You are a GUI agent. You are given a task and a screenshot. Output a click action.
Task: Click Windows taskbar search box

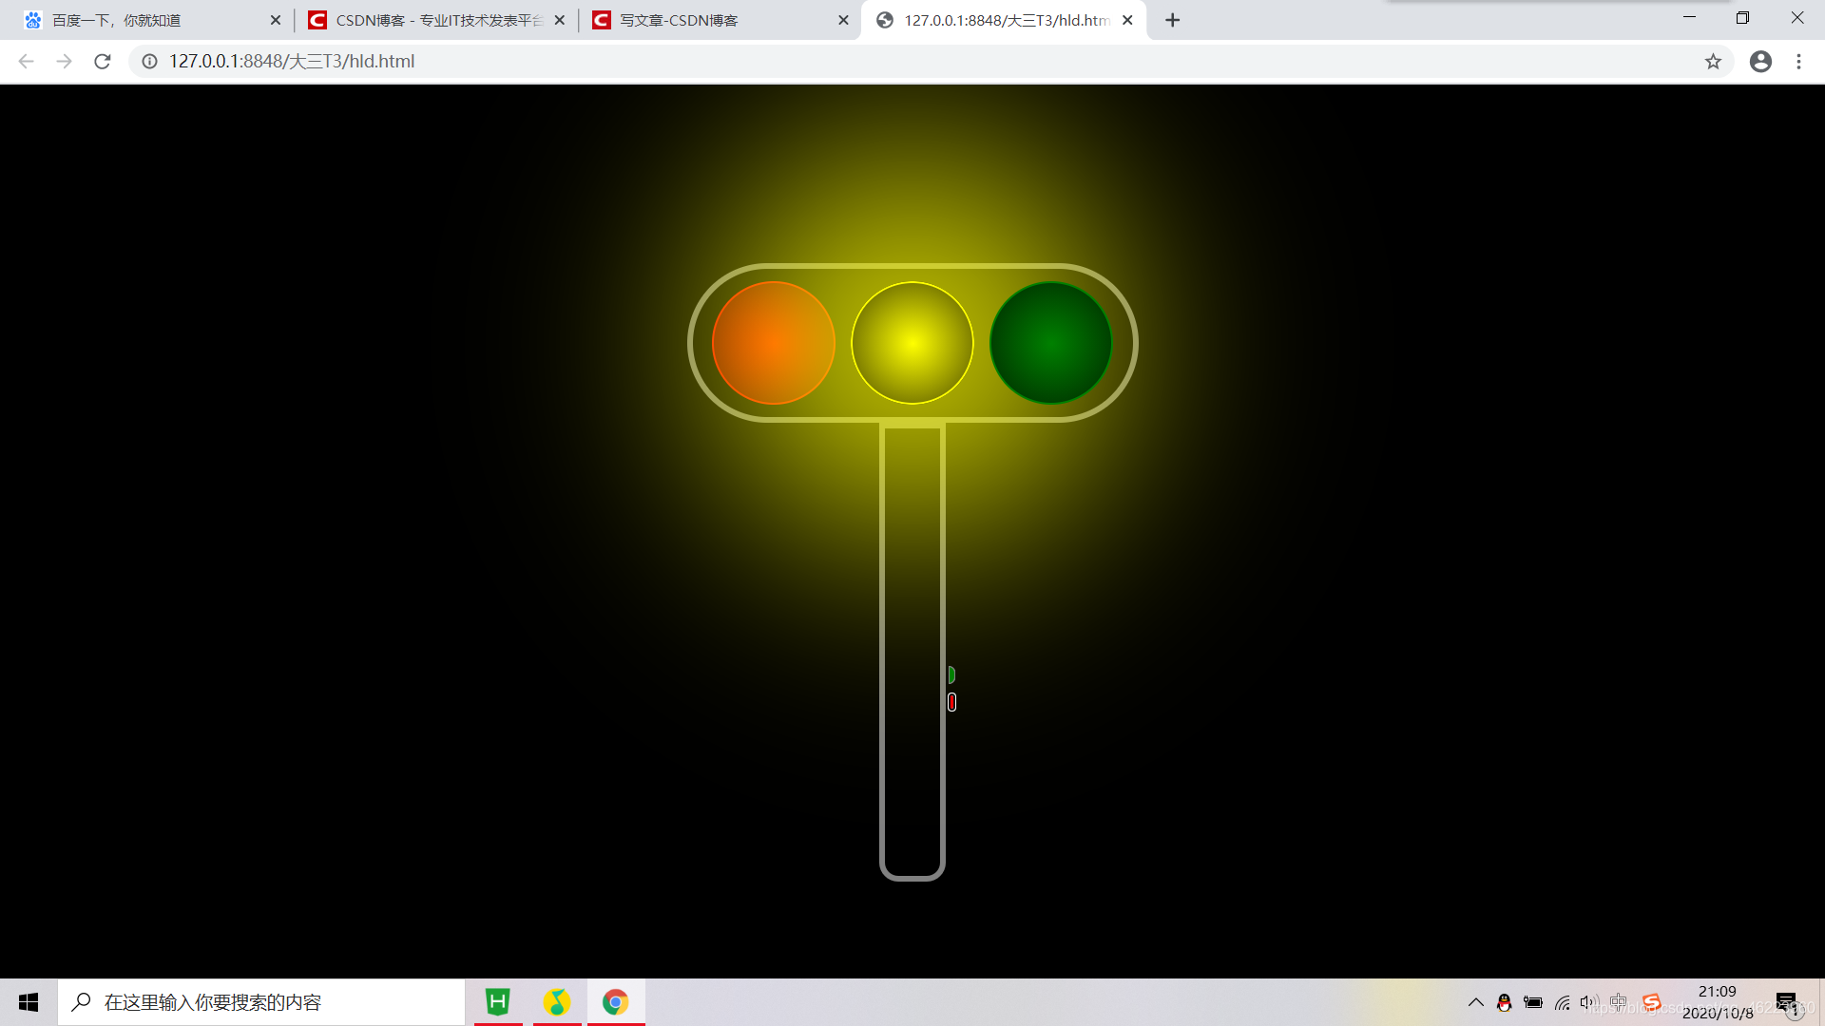[261, 1002]
